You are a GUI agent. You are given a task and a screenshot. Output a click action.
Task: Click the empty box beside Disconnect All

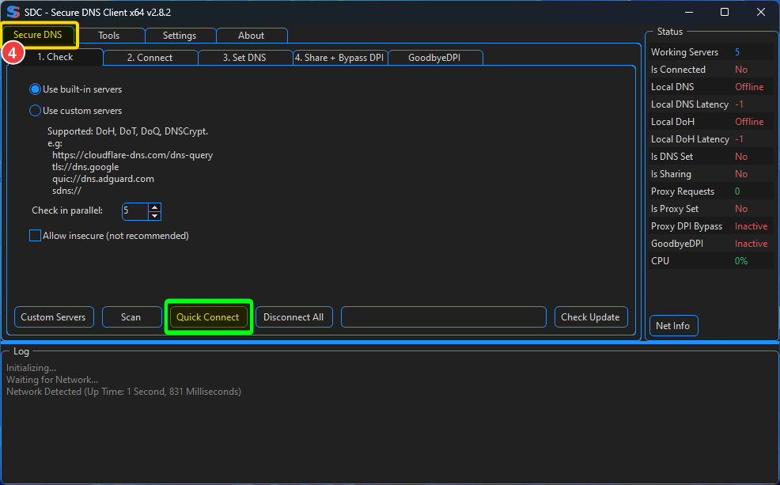click(444, 316)
